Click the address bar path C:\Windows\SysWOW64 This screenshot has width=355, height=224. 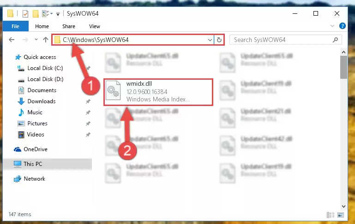pos(96,40)
